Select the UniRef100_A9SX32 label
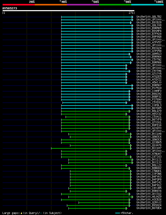The width and height of the screenshot is (166, 215). tap(149, 114)
